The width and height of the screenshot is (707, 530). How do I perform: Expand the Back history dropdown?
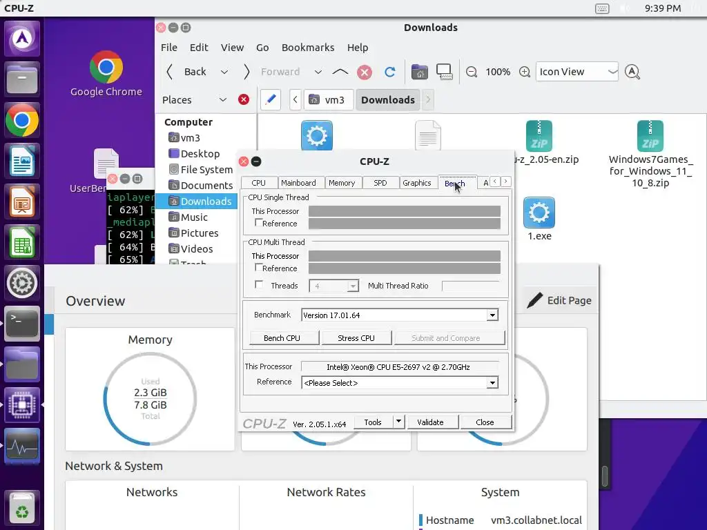[x=224, y=72]
